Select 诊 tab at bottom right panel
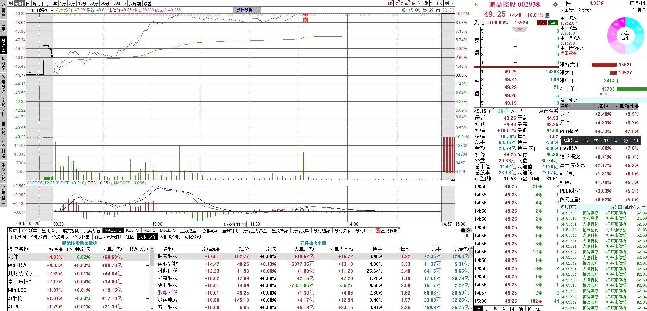Screen dimensions: 647x311 click(x=487, y=308)
